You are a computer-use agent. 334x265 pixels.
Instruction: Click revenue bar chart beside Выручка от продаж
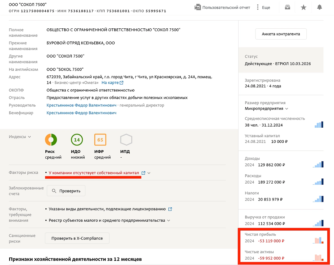coord(318,223)
